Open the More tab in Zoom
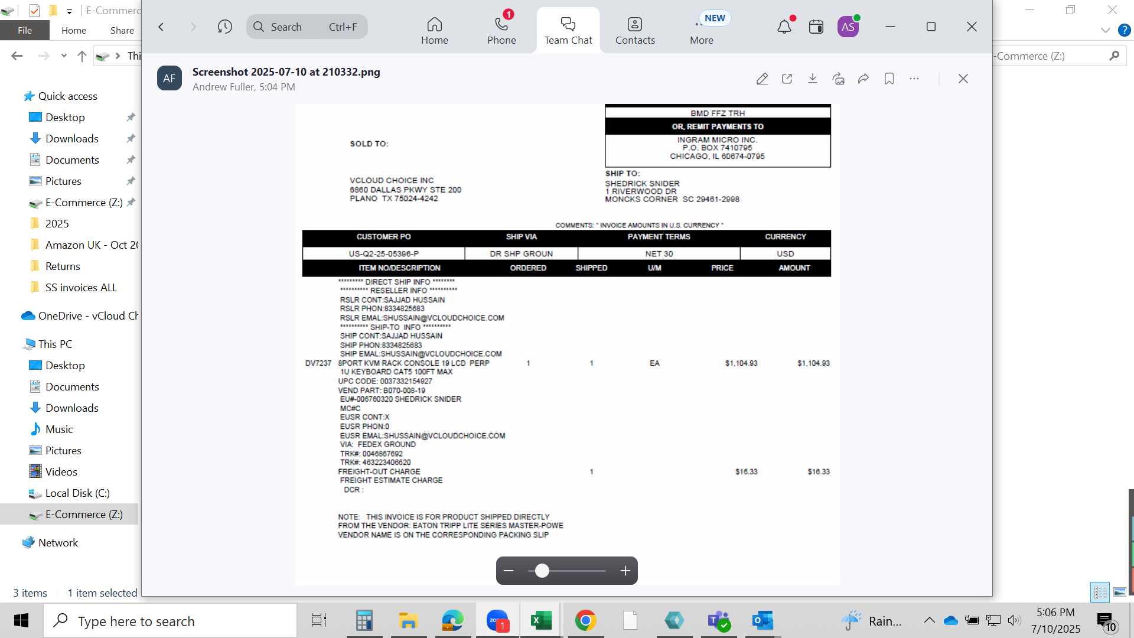1134x638 pixels. coord(702,31)
